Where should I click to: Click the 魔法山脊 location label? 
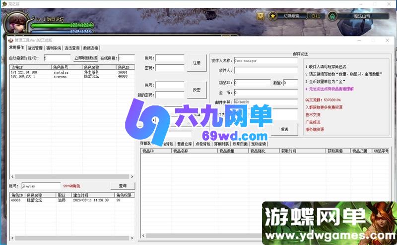(362, 16)
